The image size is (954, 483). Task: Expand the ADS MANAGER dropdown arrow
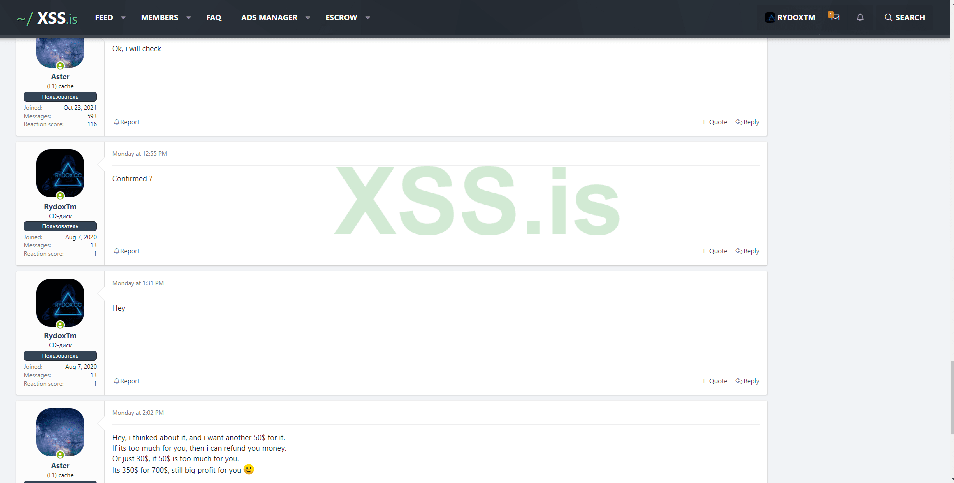[308, 18]
